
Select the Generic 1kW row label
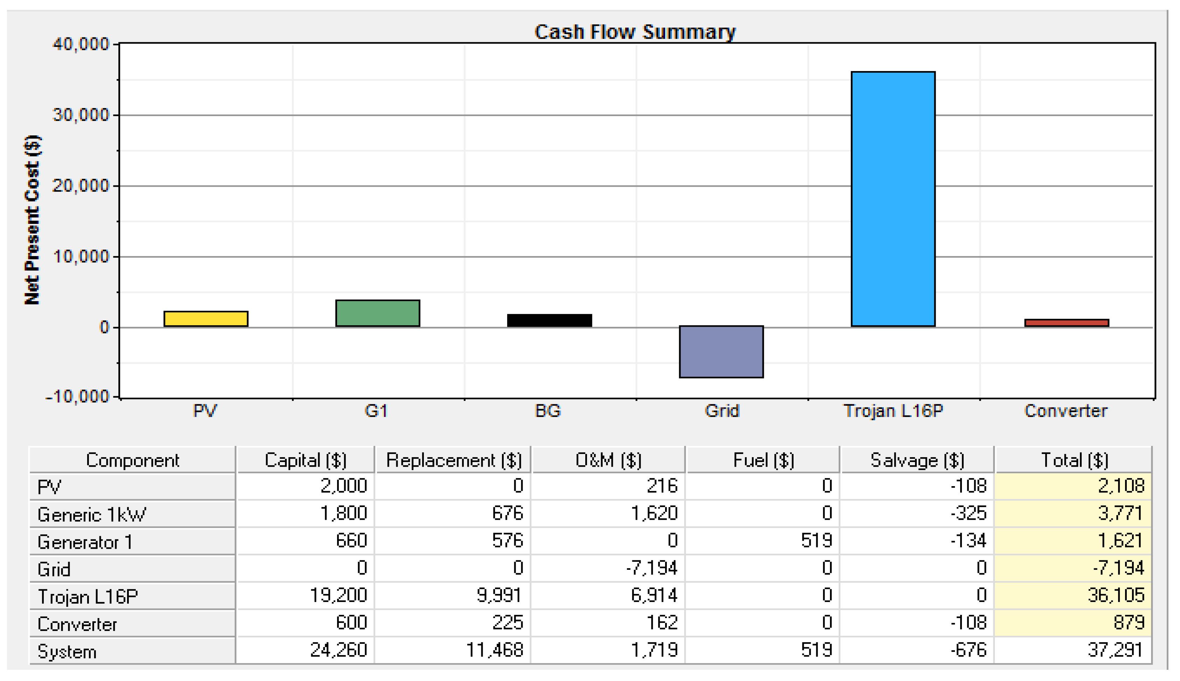[132, 515]
